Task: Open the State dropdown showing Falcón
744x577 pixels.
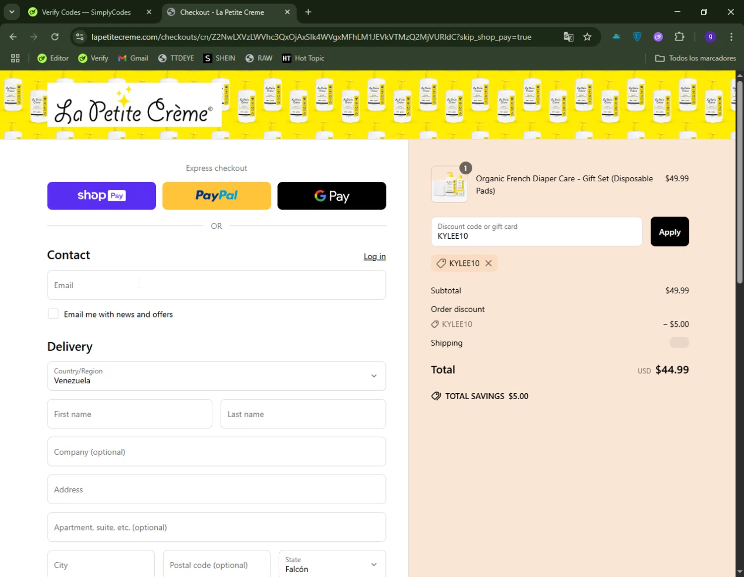Action: [x=332, y=565]
